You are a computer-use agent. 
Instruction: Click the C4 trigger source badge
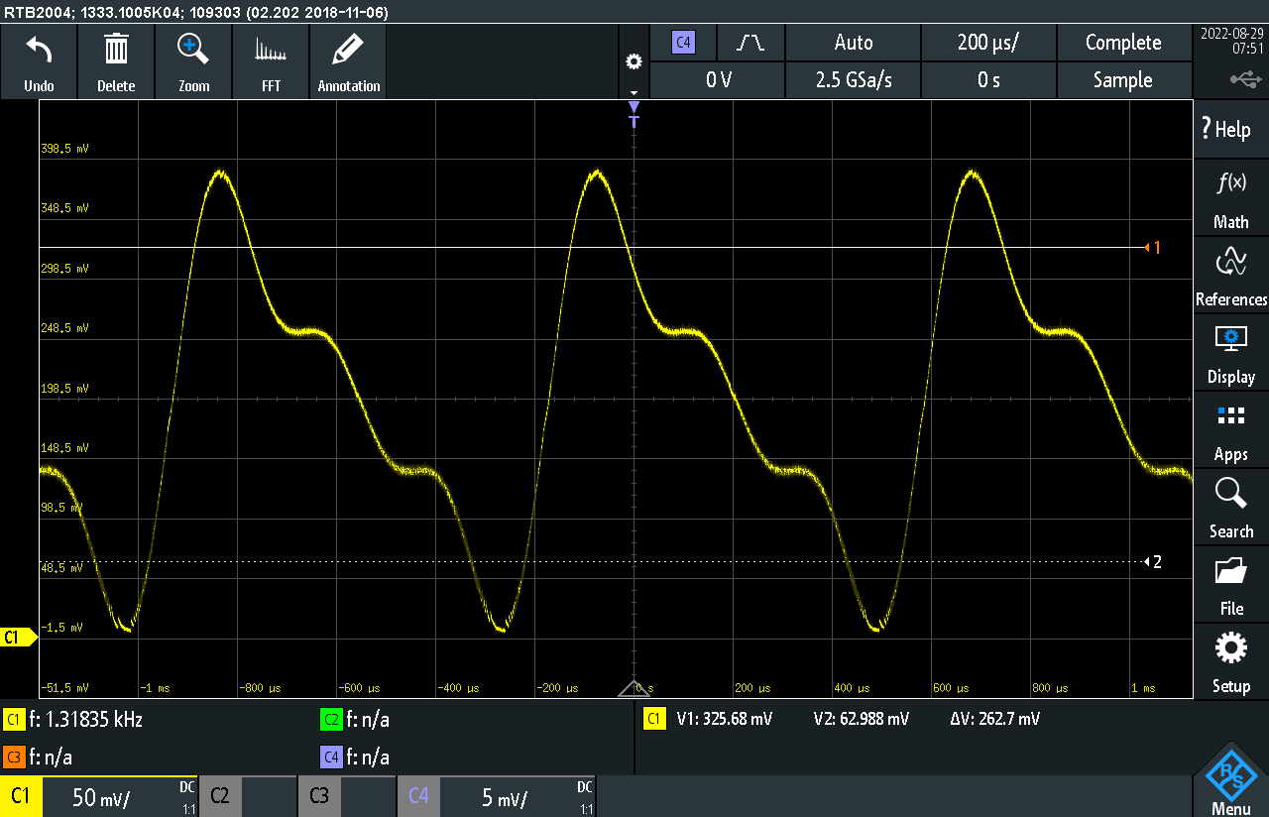tap(683, 43)
